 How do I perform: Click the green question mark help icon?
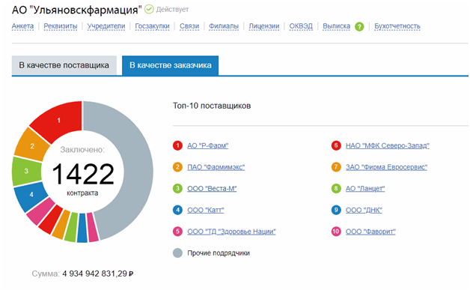(x=359, y=27)
